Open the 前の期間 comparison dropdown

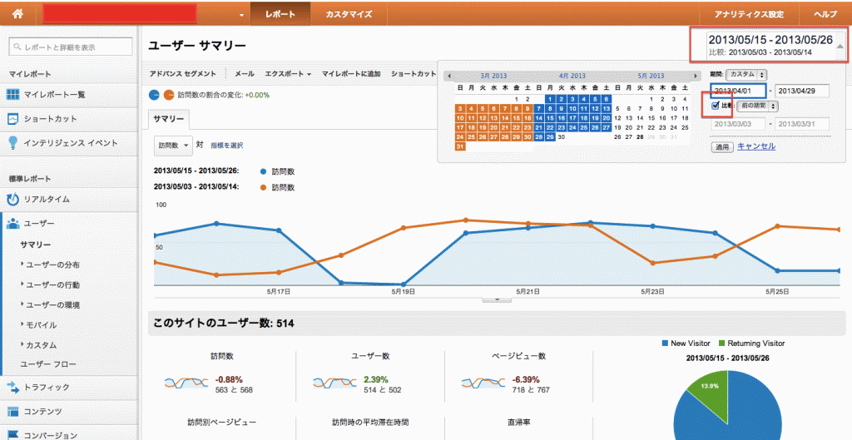click(x=757, y=106)
